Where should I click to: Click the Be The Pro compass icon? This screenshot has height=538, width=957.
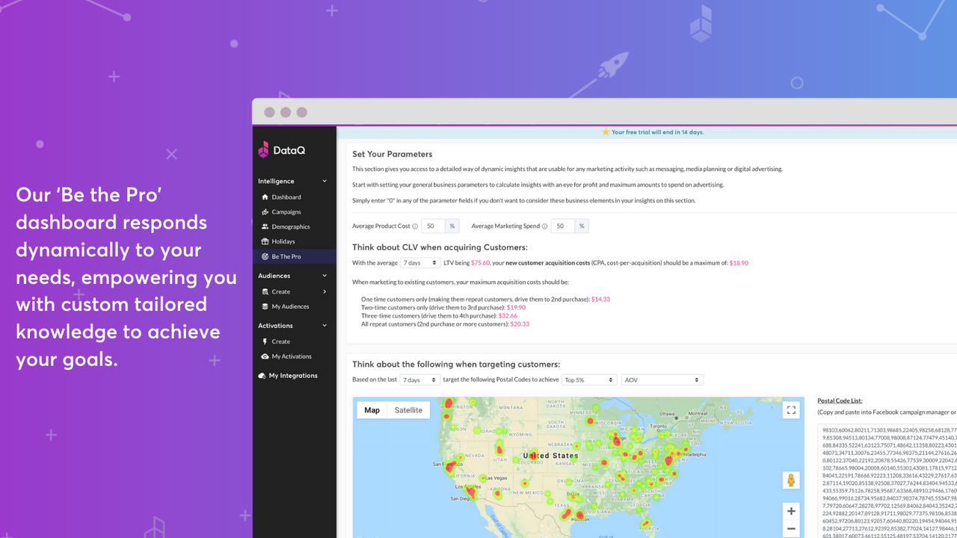[265, 256]
